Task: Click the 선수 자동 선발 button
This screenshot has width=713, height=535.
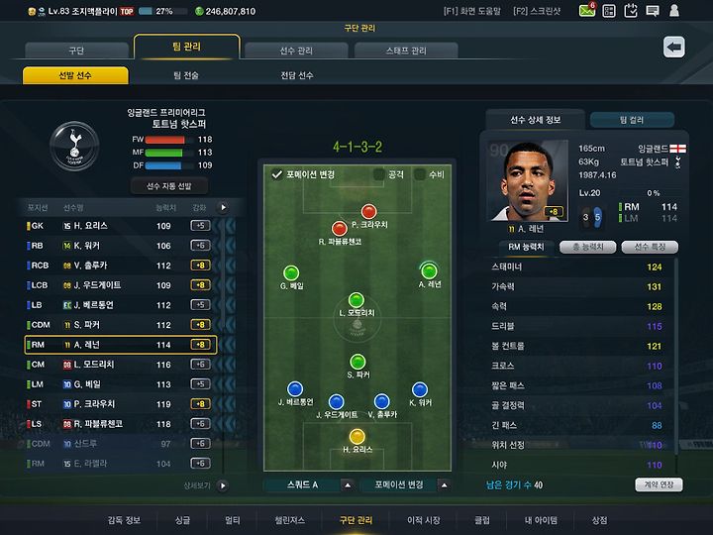Action: 169,186
